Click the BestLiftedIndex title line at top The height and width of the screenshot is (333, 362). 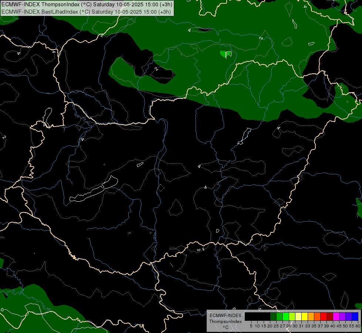(x=86, y=12)
